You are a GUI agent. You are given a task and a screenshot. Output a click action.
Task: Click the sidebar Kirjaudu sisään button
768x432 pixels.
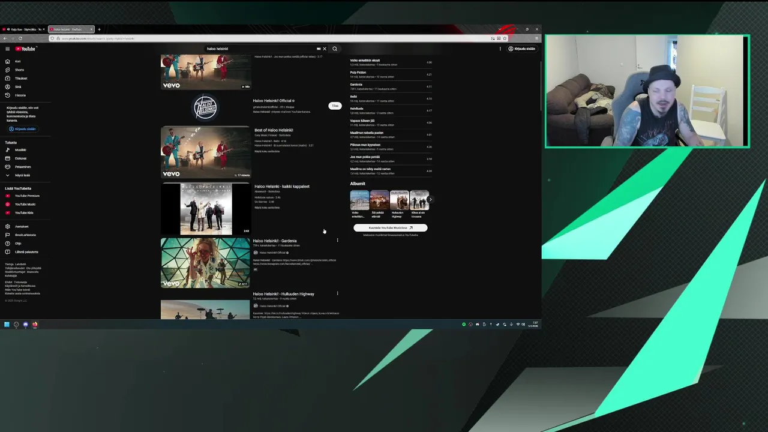(22, 129)
